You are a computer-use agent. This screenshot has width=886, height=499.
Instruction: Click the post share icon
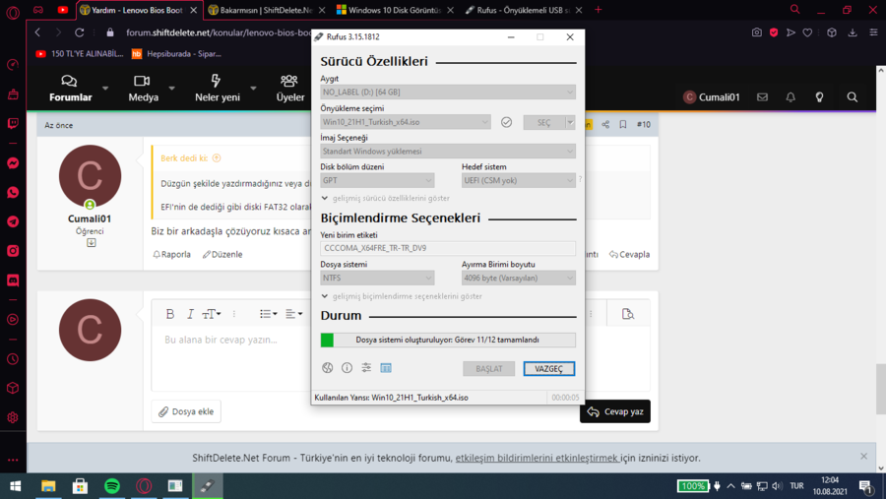pyautogui.click(x=605, y=124)
